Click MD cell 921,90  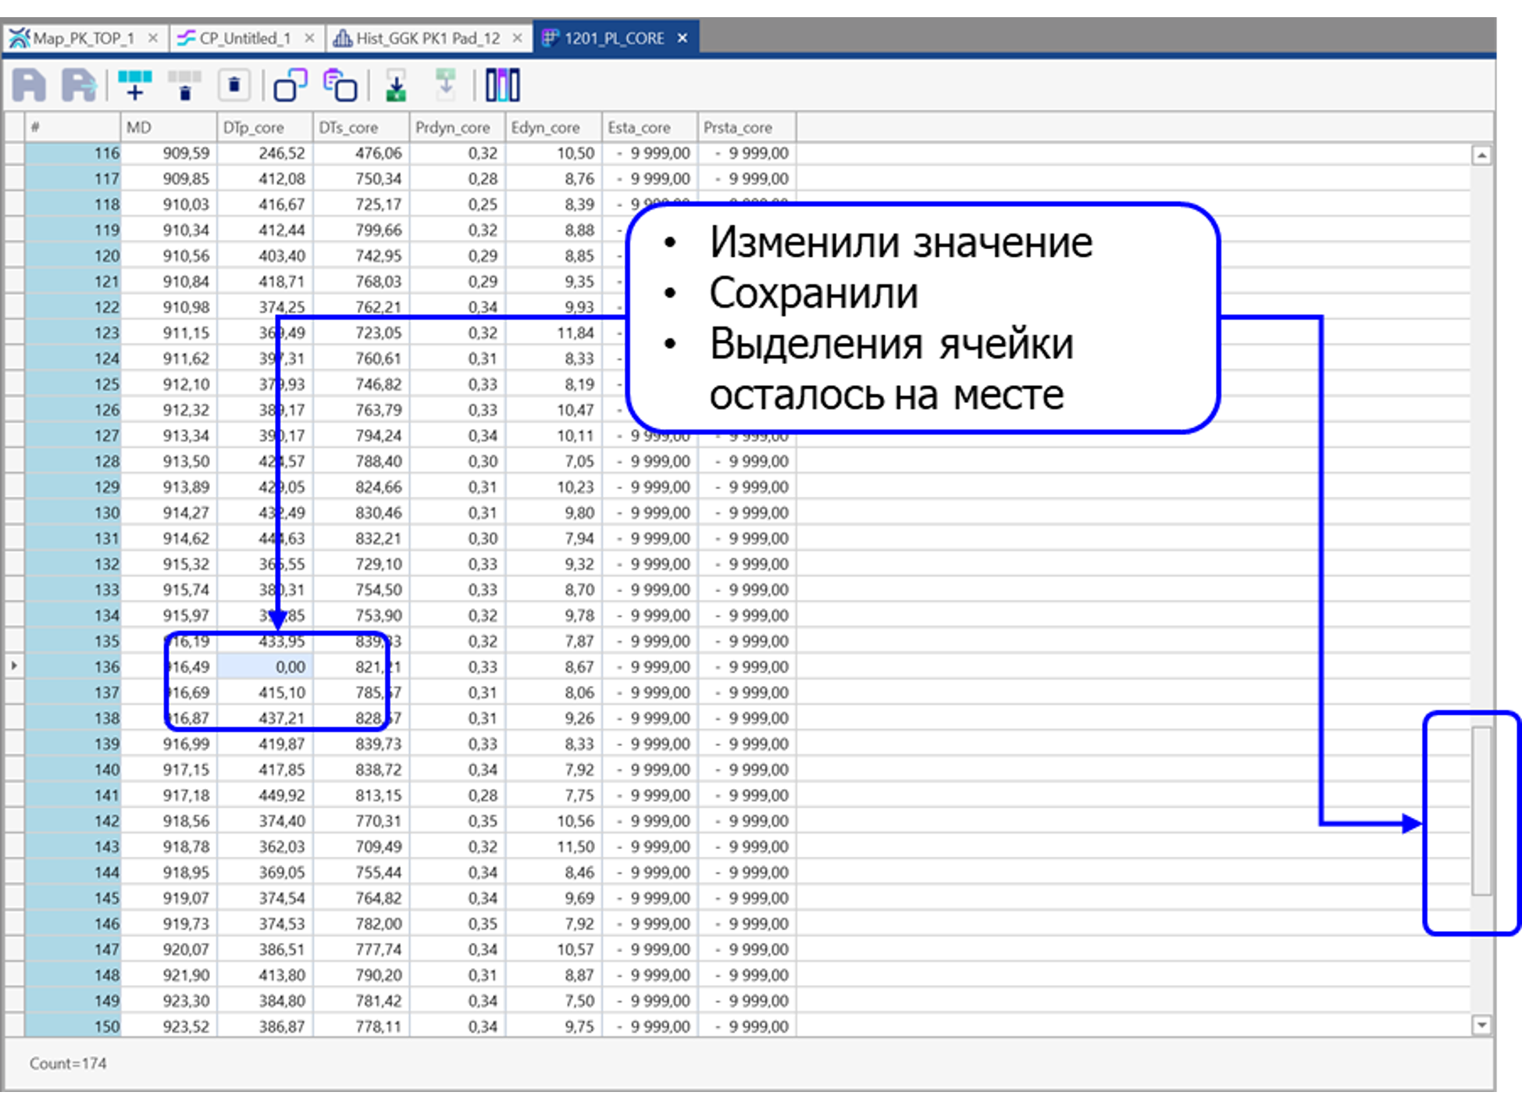click(x=169, y=975)
